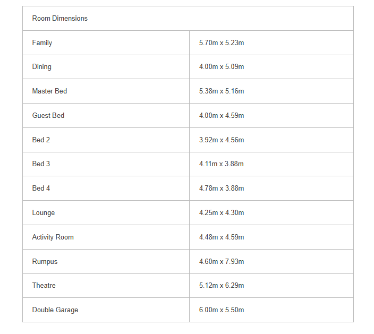Click the 4.25m x 4.30m value

221,213
